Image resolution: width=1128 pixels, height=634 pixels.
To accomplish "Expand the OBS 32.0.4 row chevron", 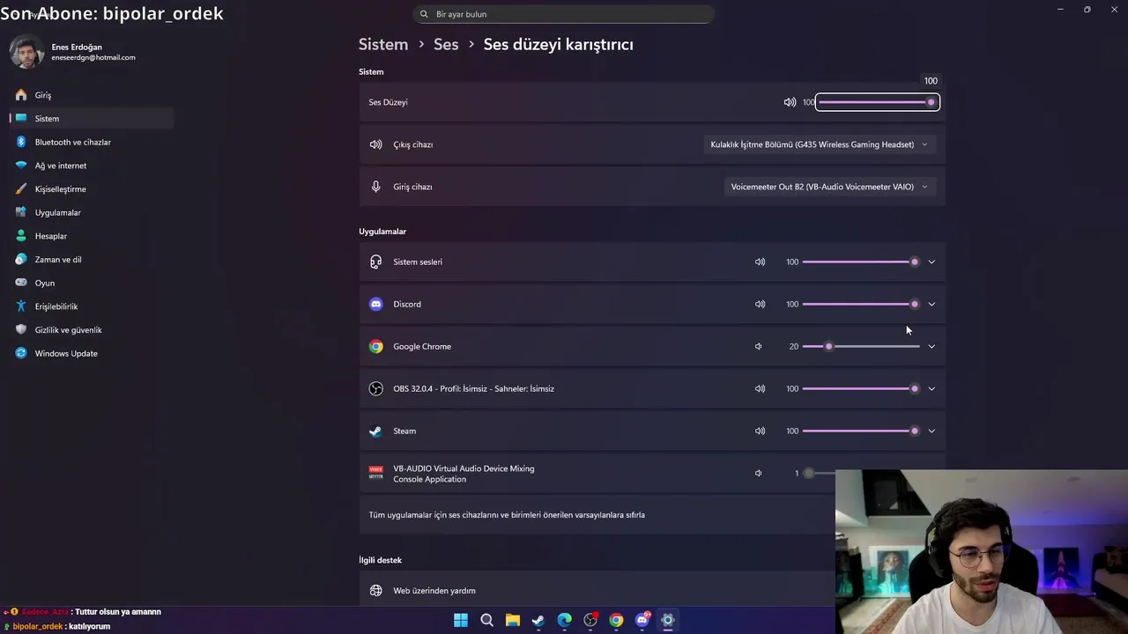I will click(931, 388).
